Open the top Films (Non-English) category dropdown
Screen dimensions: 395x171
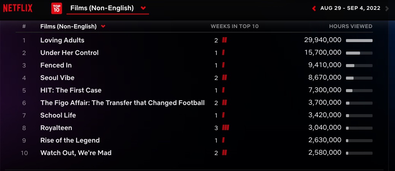pyautogui.click(x=108, y=8)
